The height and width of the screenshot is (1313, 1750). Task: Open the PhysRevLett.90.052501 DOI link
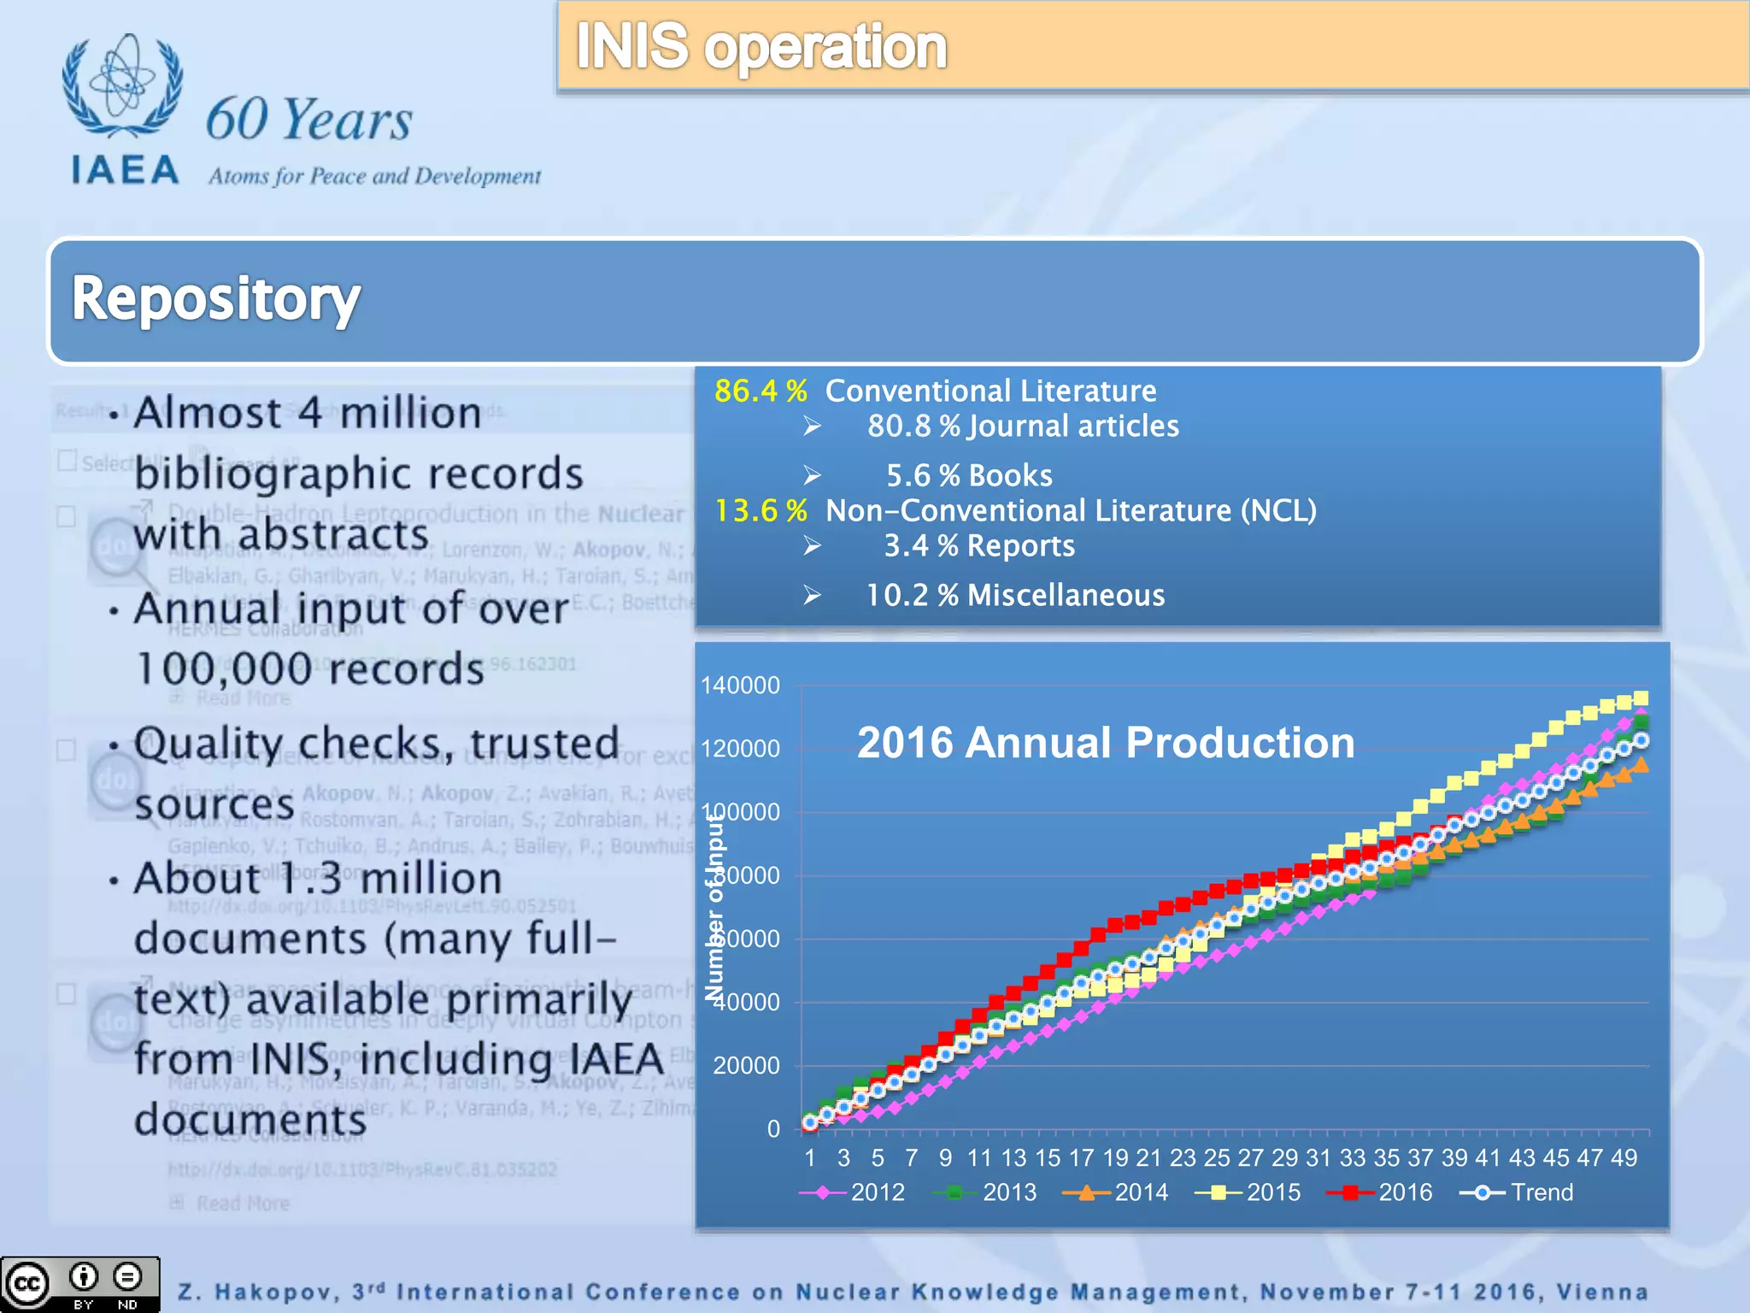(372, 905)
